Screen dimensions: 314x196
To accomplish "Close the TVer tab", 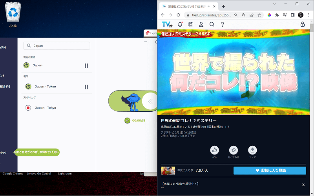I will click(214, 6).
